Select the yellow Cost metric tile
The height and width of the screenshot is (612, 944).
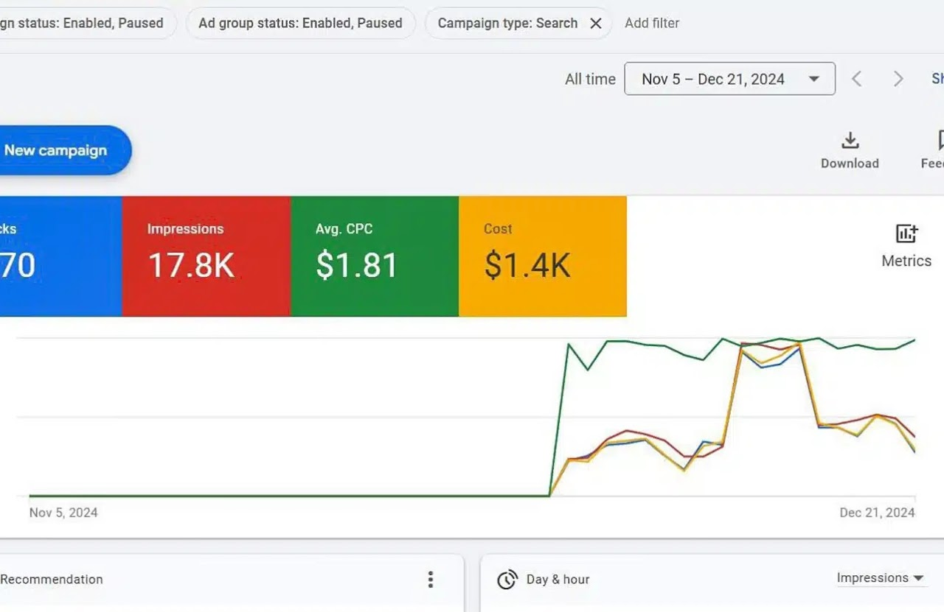pyautogui.click(x=542, y=256)
